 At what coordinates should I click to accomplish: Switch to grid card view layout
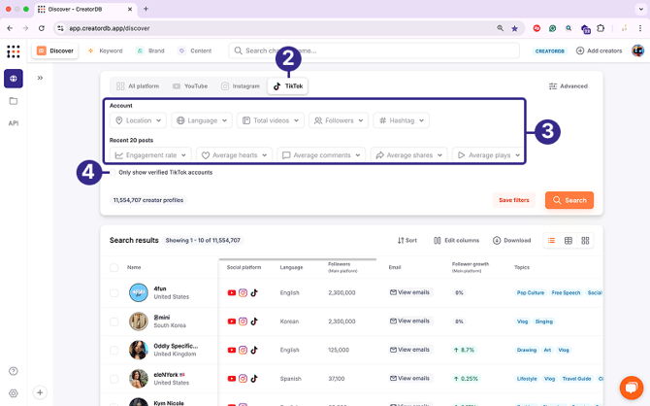[585, 241]
